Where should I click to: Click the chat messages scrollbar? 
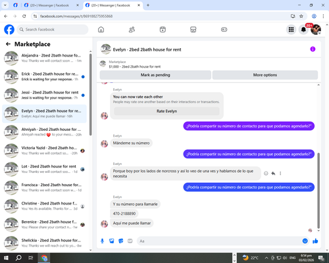[x=318, y=191]
